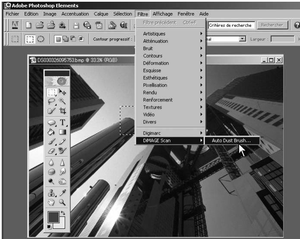Image resolution: width=300 pixels, height=239 pixels.
Task: Choose elliptical marquee in options bar
Action: [41, 39]
